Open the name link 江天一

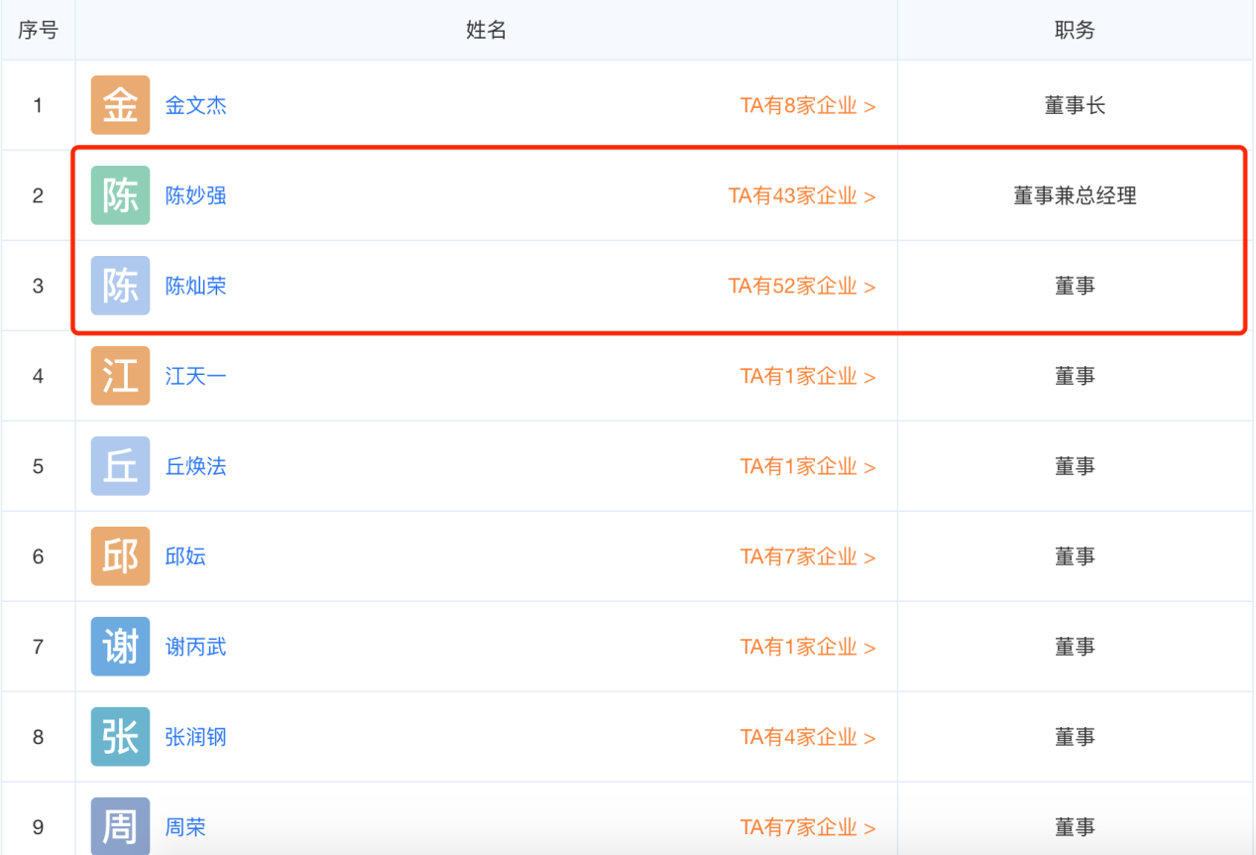pyautogui.click(x=195, y=377)
